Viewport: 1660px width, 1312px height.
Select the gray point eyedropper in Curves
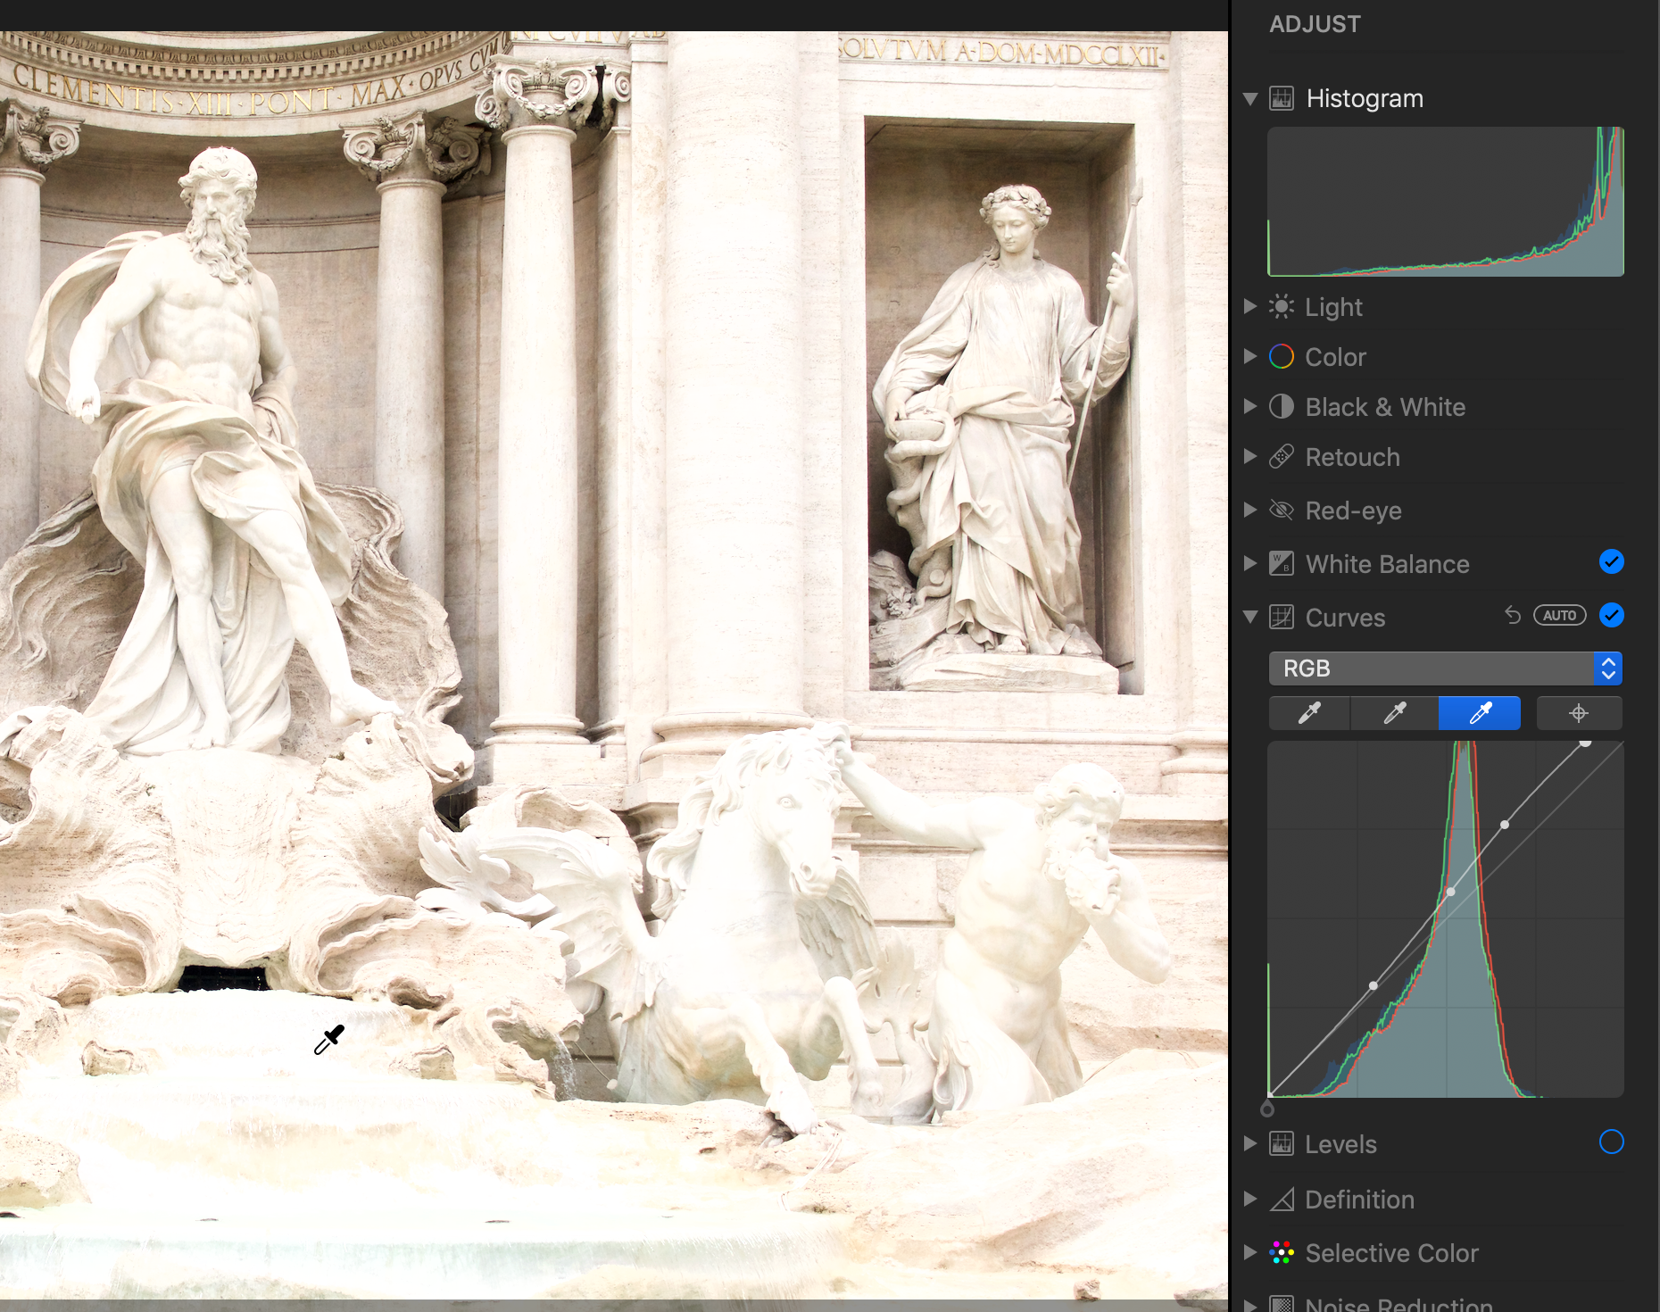[1394, 713]
